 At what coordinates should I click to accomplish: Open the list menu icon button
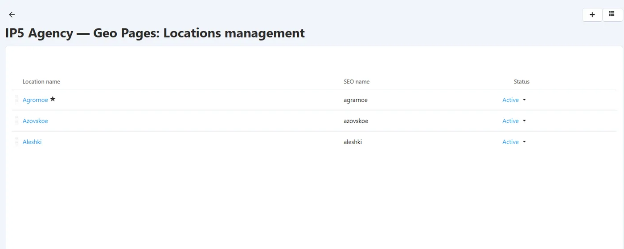[612, 15]
